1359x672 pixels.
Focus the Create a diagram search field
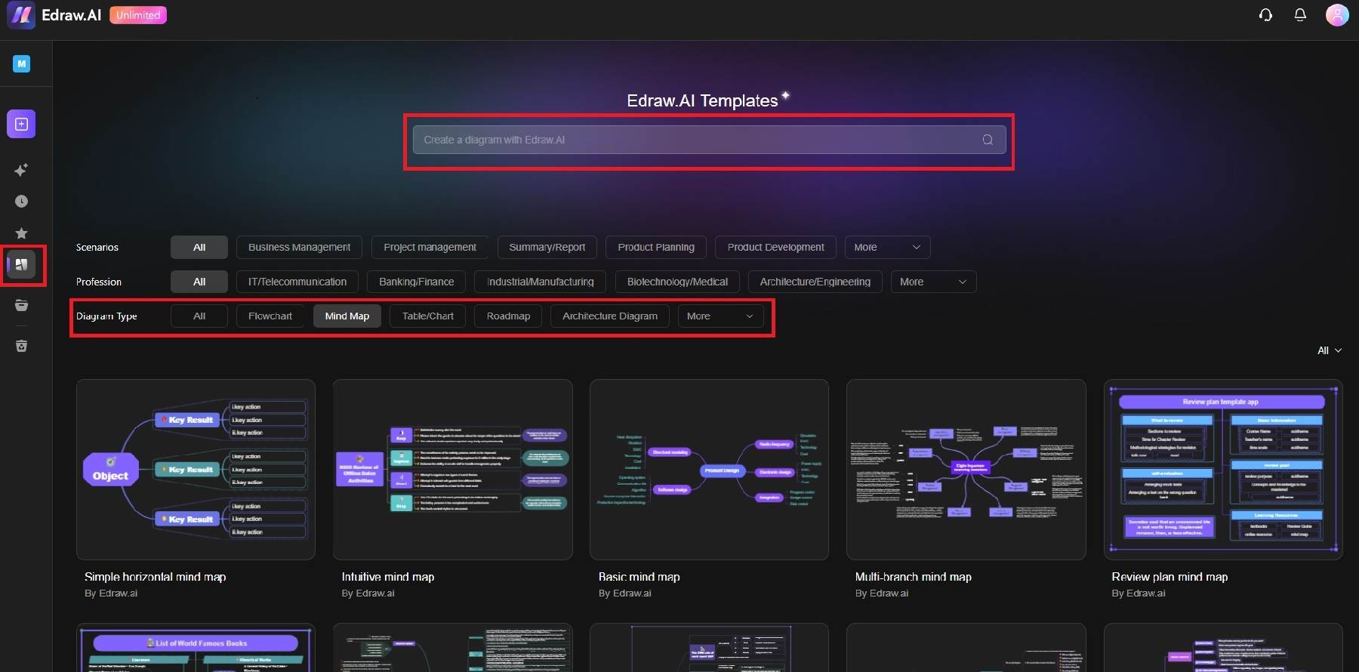tap(709, 140)
